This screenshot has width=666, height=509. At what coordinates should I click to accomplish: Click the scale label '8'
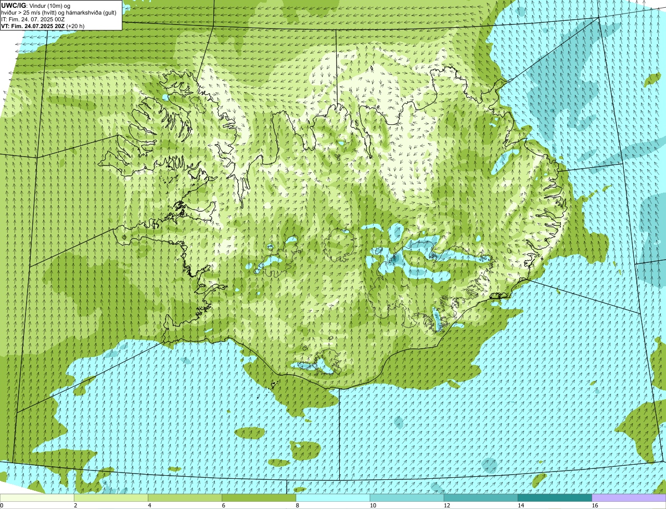click(x=297, y=505)
